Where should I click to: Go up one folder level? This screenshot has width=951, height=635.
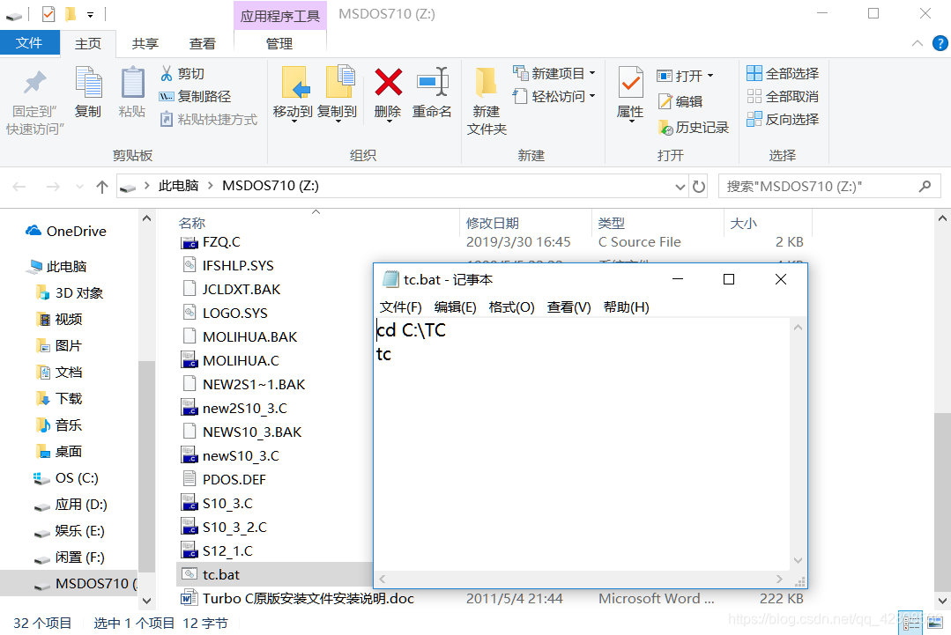102,187
